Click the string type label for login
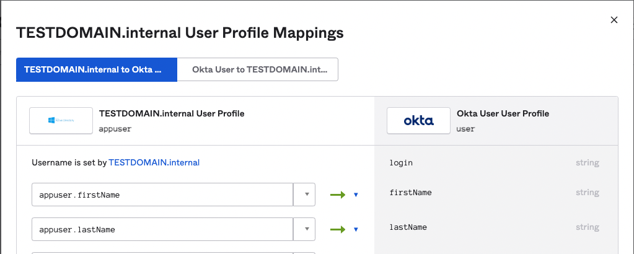This screenshot has height=254, width=634. [x=587, y=163]
